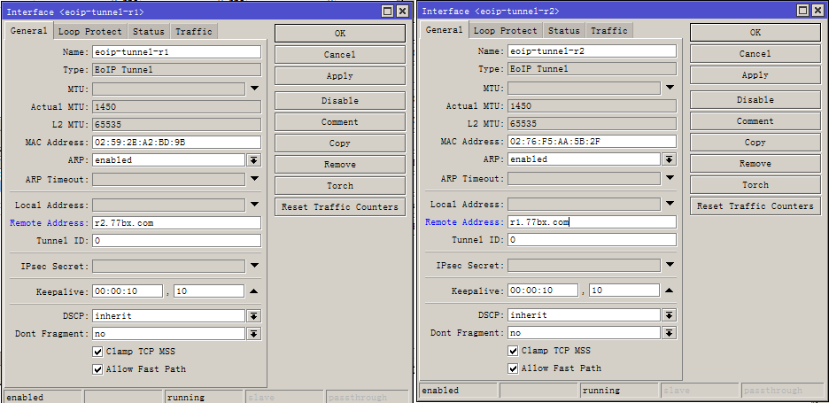Click Remote Address field showing r1.77bx.com
Screen dimensions: 829x403
(592, 222)
